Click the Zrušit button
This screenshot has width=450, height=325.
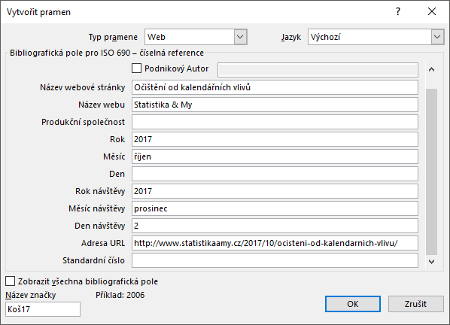(415, 304)
